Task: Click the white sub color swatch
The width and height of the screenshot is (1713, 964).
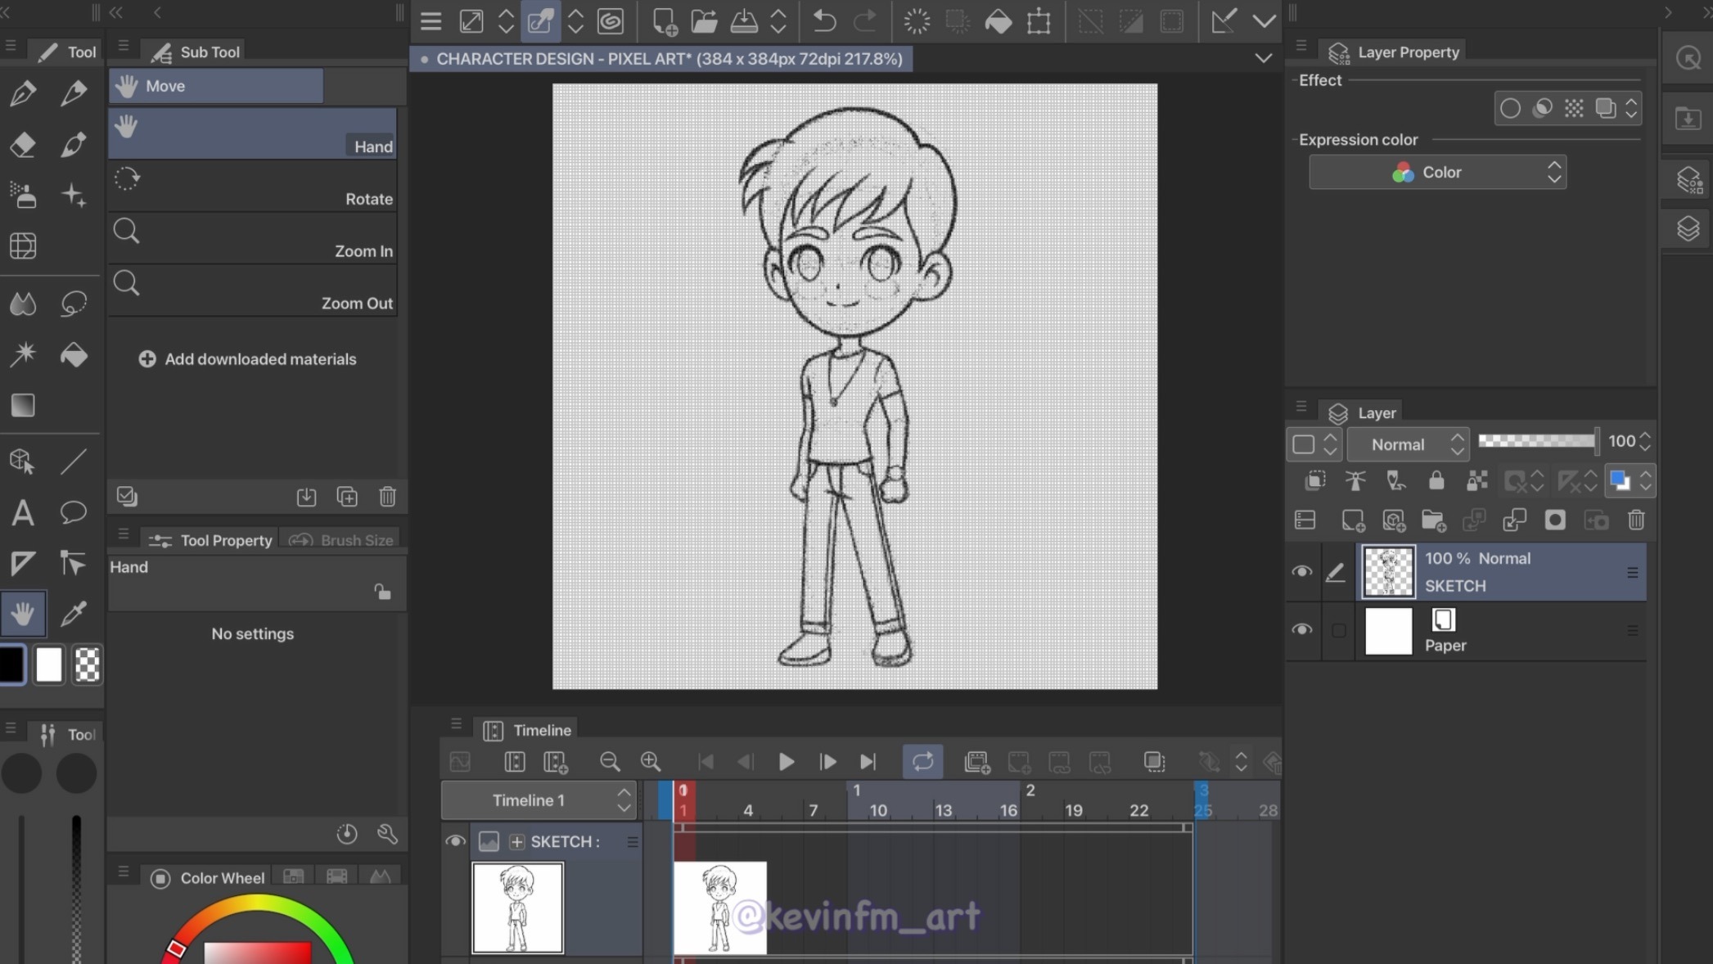Action: tap(49, 664)
